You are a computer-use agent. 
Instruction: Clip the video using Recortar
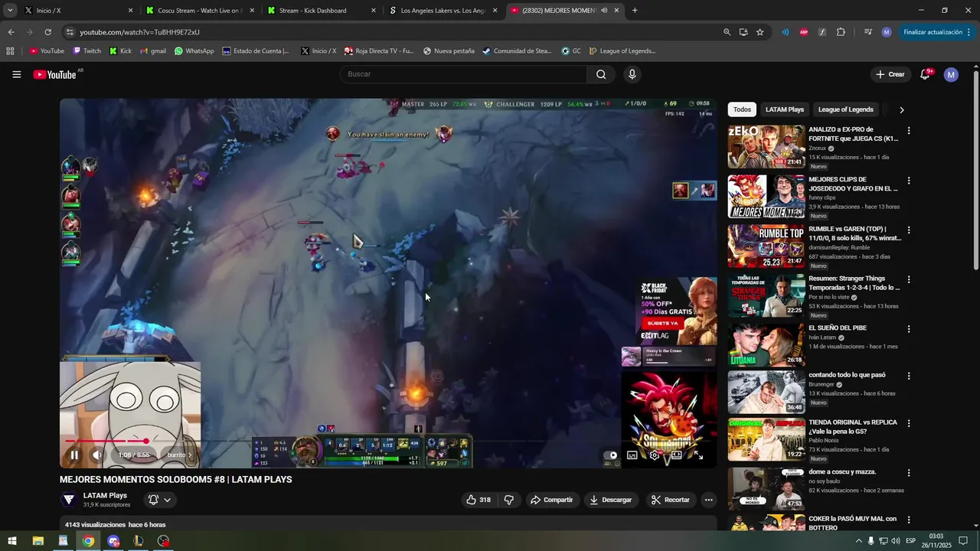point(671,500)
